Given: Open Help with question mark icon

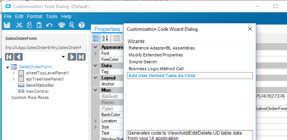Looking at the screenshot, I should [82, 25].
